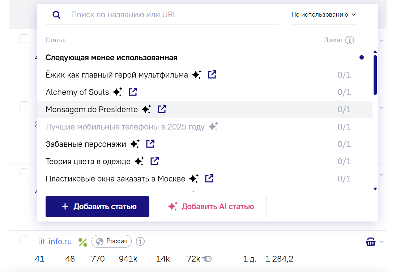Screen dimensions: 396x272
Task: Open external link icon for Alchemy of Souls
Action: pos(133,92)
